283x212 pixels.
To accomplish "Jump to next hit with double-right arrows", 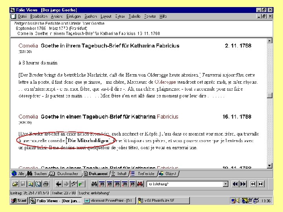I will pos(243,184).
